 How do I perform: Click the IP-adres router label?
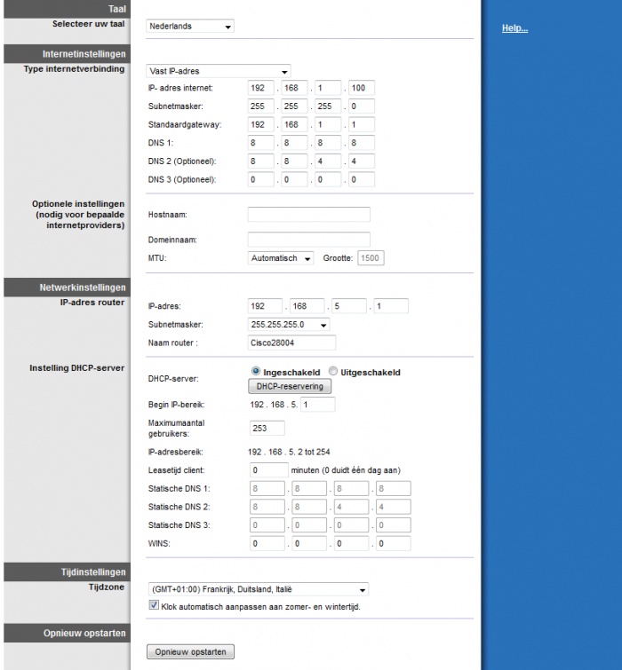click(92, 302)
